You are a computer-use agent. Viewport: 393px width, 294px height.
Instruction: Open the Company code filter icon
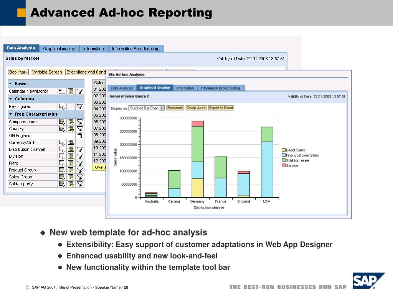80,122
